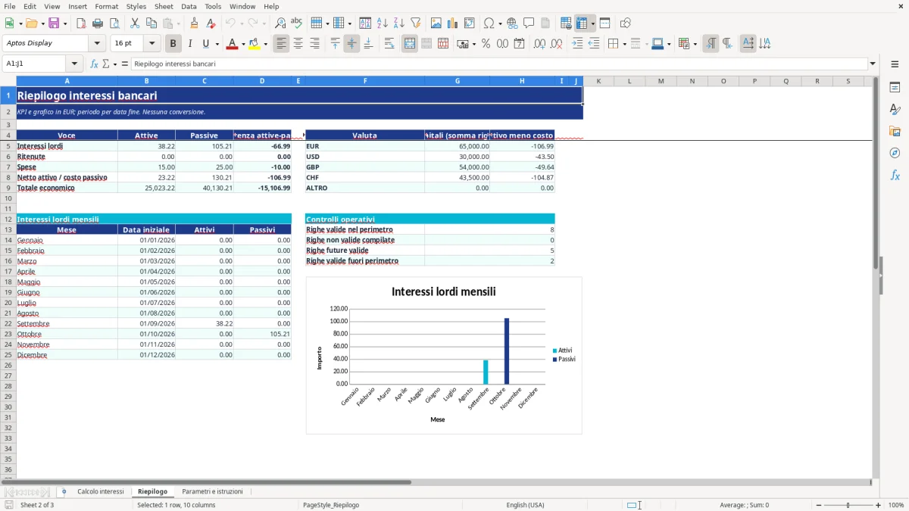Toggle Align Left
Screen dimensions: 909x511
pyautogui.click(x=282, y=44)
